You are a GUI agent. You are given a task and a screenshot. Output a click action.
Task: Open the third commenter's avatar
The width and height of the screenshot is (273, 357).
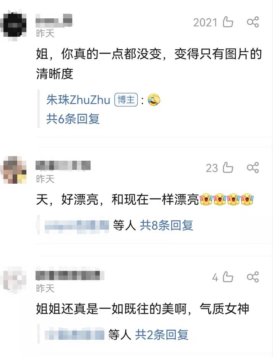[14, 279]
